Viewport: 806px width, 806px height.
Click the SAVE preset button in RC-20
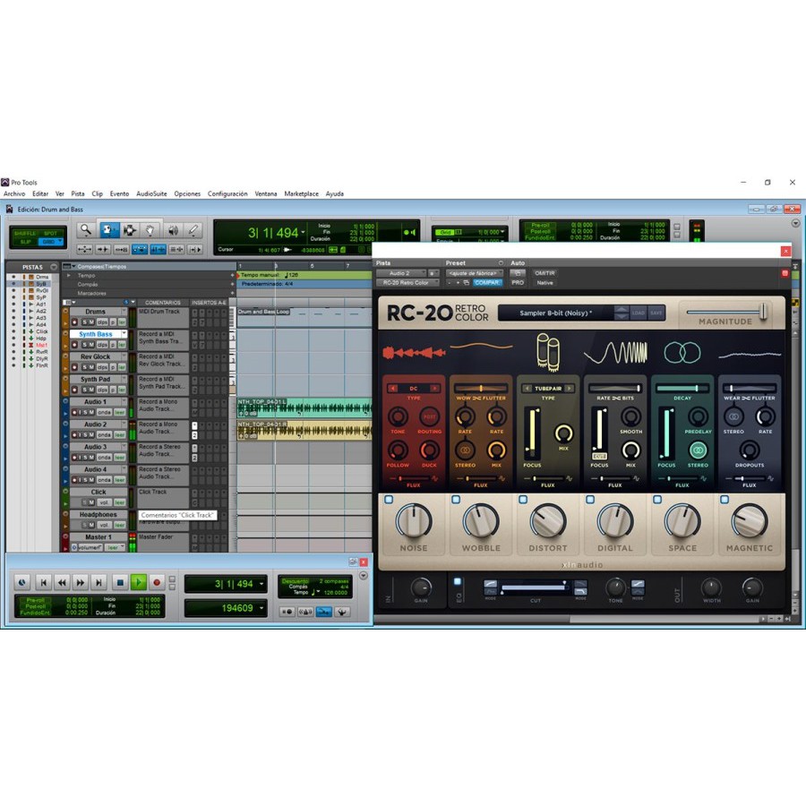[656, 313]
